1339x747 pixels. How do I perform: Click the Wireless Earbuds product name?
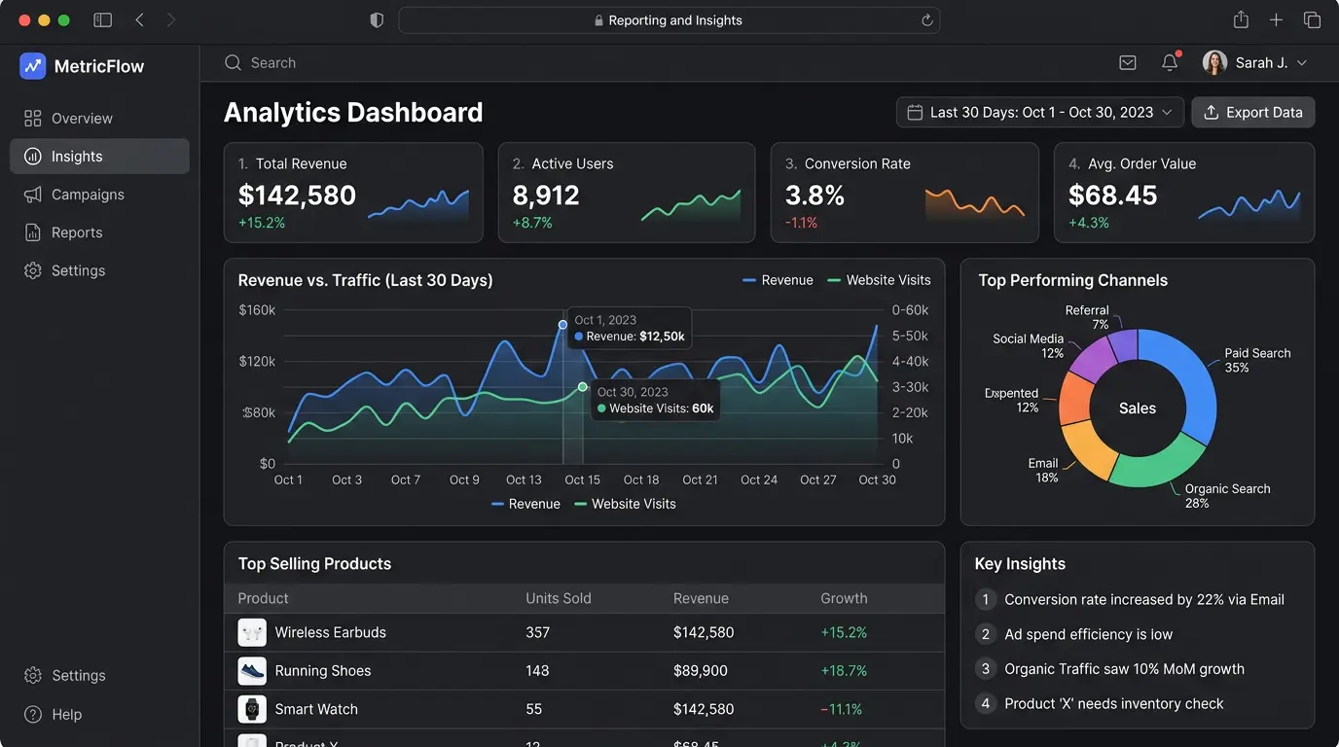(331, 632)
